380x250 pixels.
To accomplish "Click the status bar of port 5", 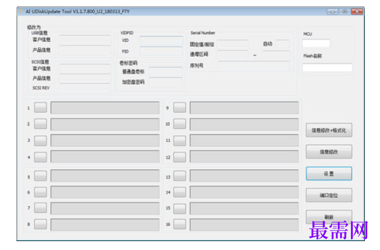I will [105, 176].
